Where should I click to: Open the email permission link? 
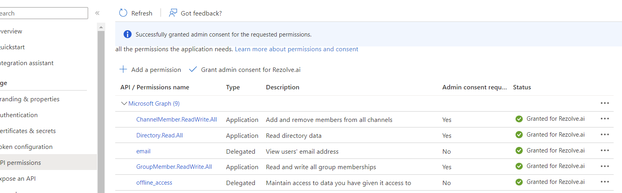pos(144,151)
